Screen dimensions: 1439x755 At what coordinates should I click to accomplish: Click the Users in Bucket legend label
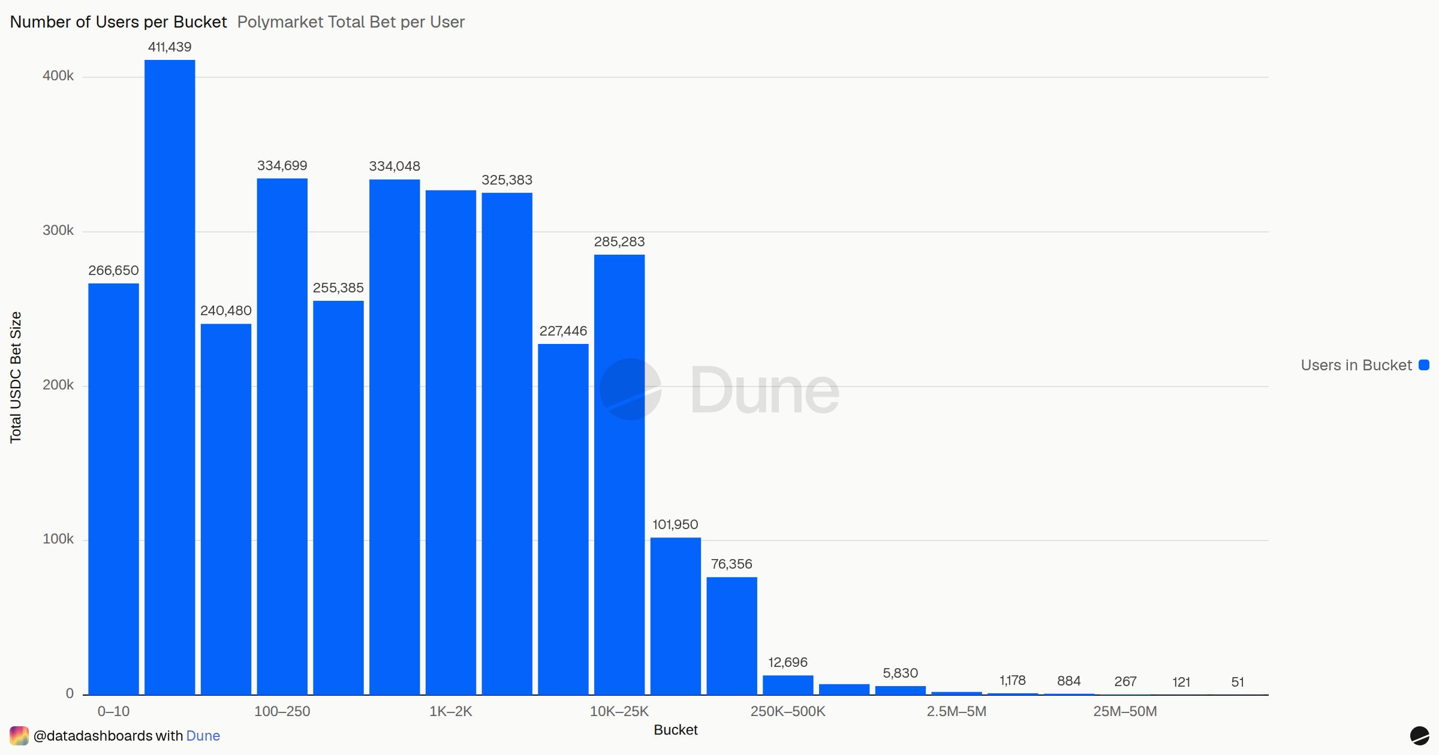(x=1356, y=365)
